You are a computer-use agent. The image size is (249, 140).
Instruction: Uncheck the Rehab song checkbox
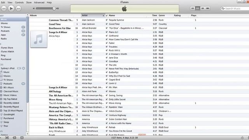coord(107,127)
